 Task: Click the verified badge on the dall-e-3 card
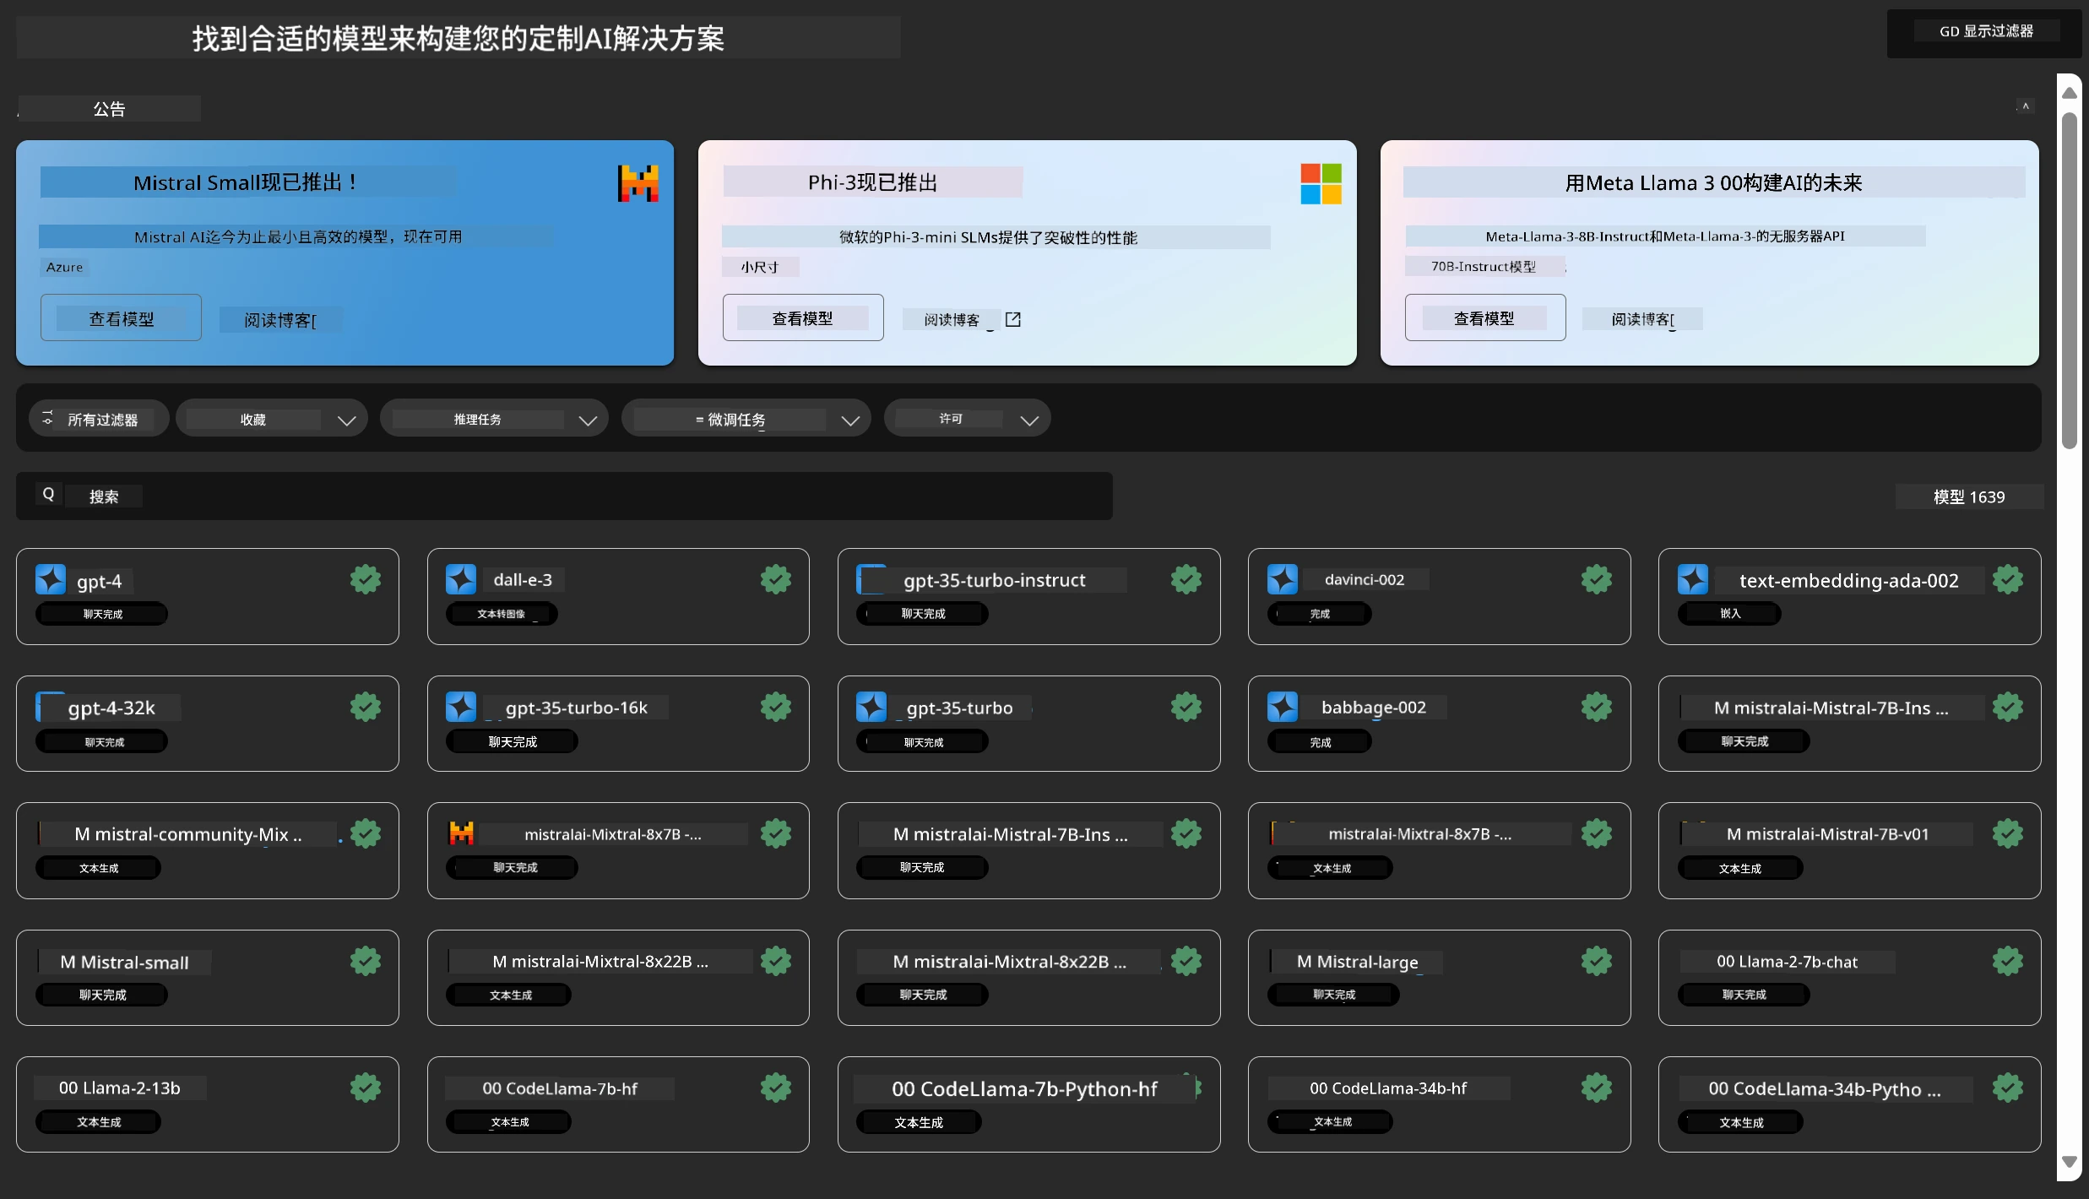click(776, 579)
